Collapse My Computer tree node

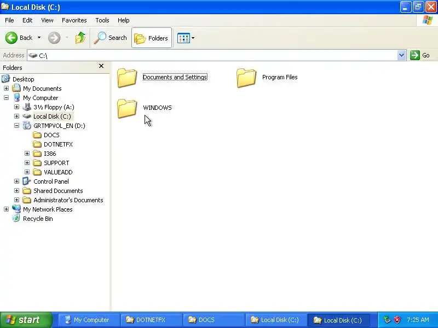coord(6,98)
